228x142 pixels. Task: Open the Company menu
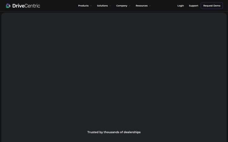(122, 6)
